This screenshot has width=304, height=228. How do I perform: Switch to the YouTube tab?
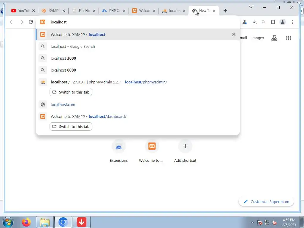tap(20, 11)
